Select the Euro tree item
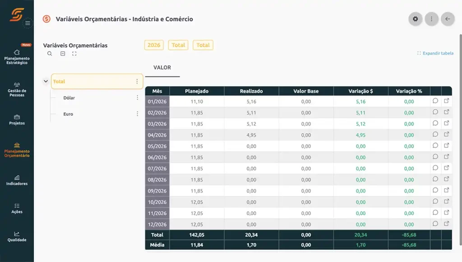Screen dimensions: 462x262 pos(68,114)
